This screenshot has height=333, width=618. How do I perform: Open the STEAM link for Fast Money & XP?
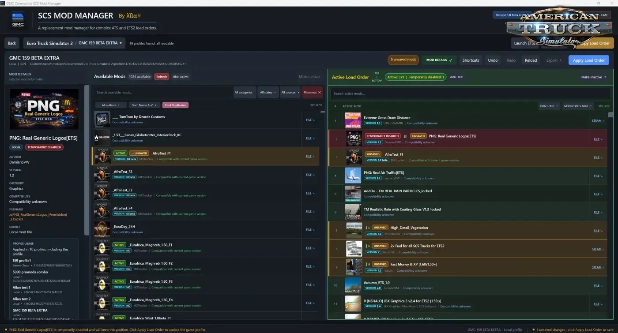click(x=598, y=267)
